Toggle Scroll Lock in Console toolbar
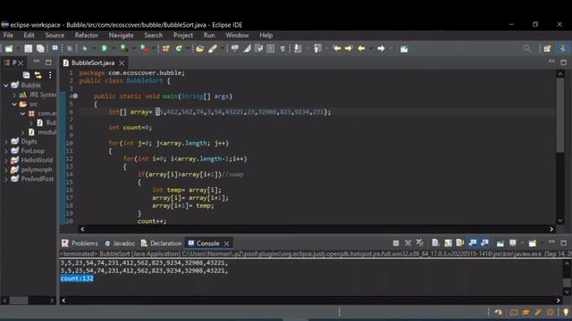572x321 pixels. point(448,243)
